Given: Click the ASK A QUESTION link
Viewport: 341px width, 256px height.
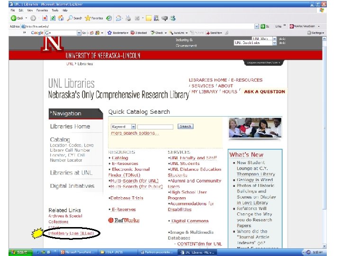Looking at the screenshot, I should 264,91.
